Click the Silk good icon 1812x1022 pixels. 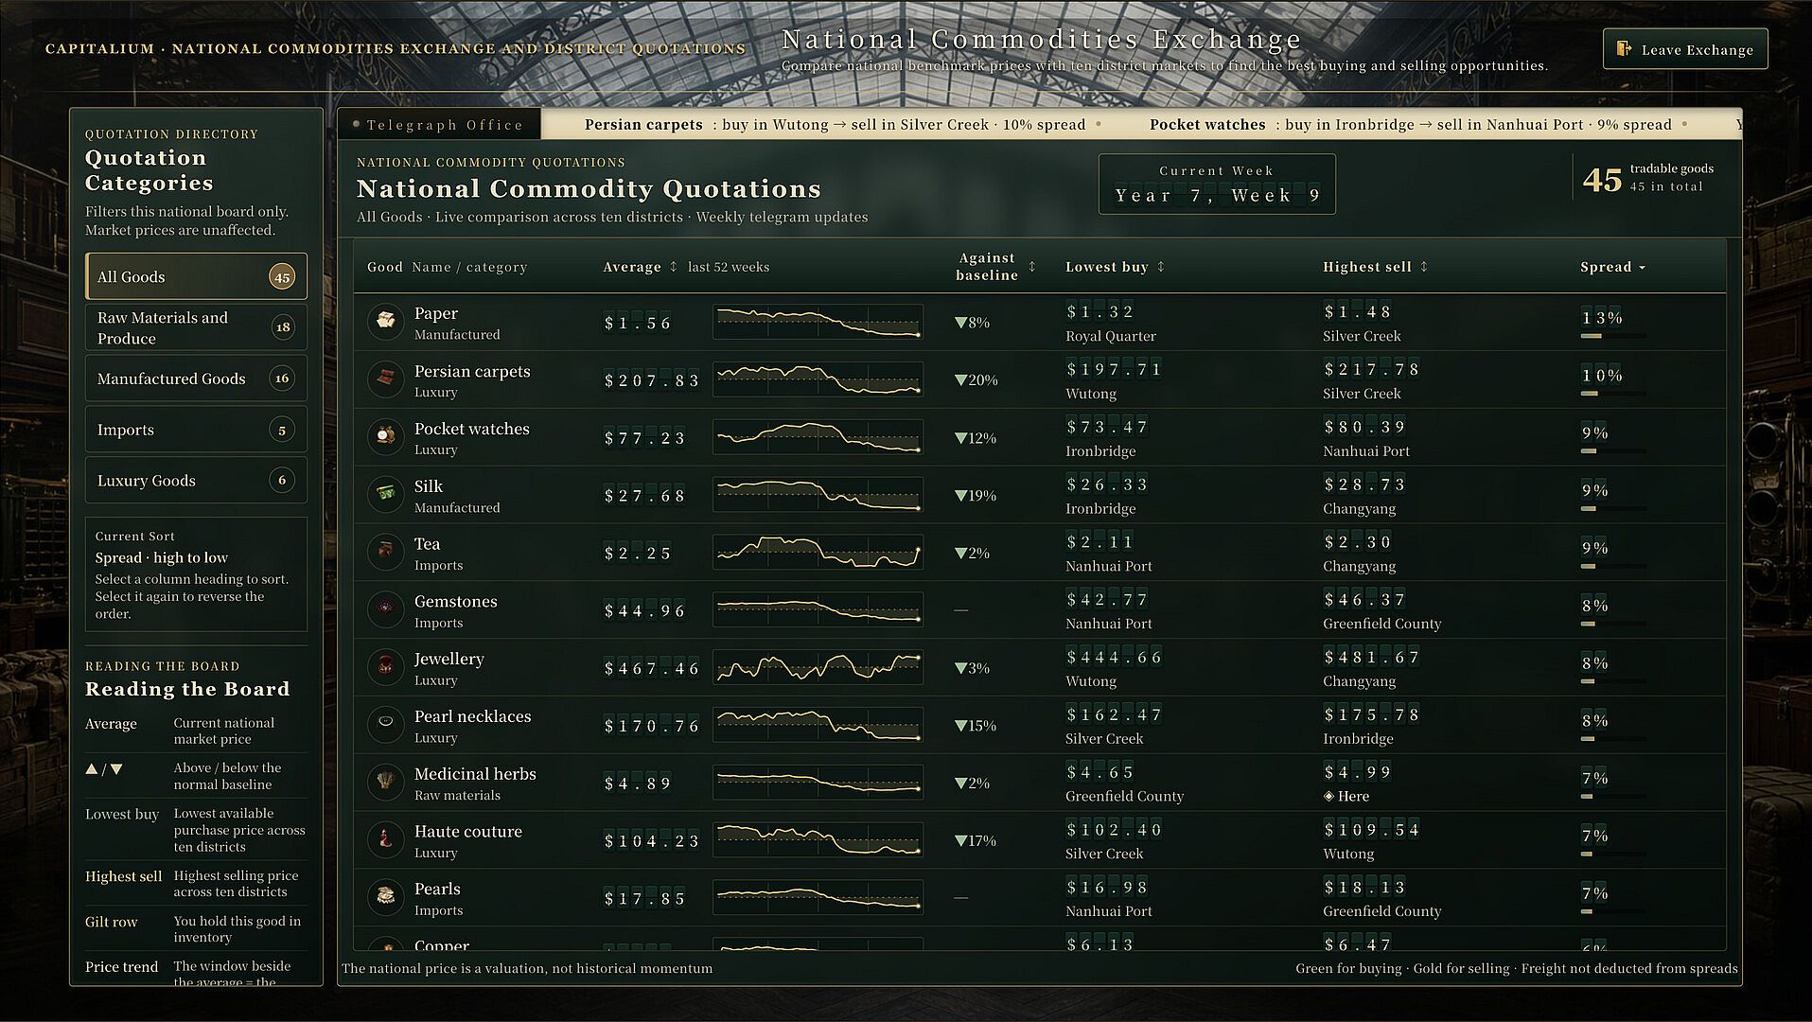pyautogui.click(x=385, y=495)
